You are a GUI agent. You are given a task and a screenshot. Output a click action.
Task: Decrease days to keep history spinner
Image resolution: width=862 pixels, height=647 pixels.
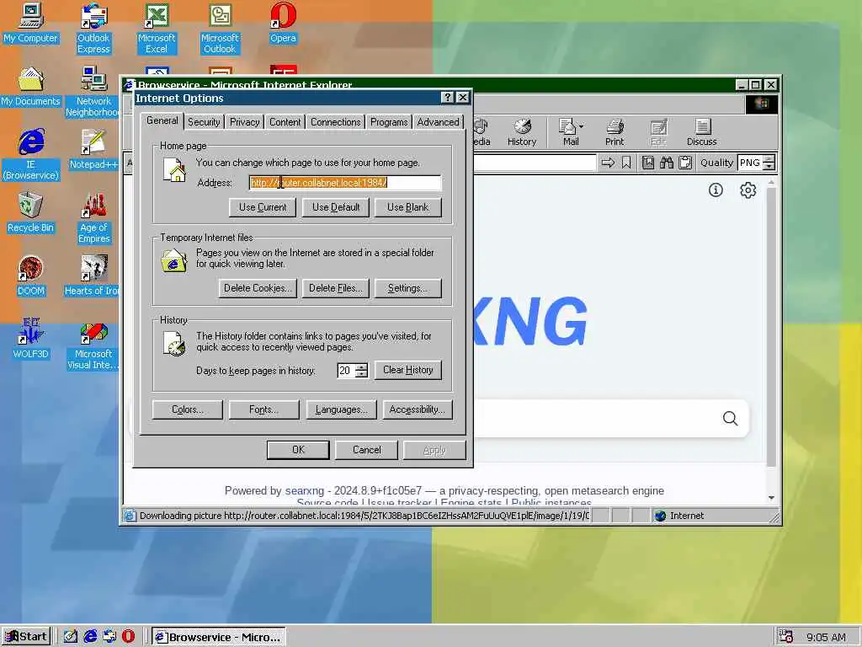(361, 374)
